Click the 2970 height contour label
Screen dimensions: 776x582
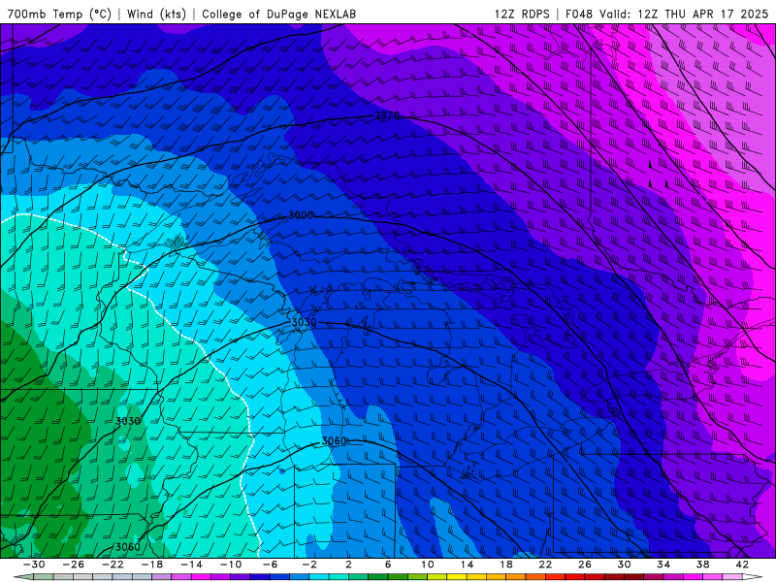click(387, 115)
